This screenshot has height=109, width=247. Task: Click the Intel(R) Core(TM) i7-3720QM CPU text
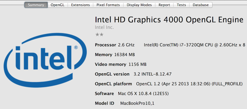[194, 45]
